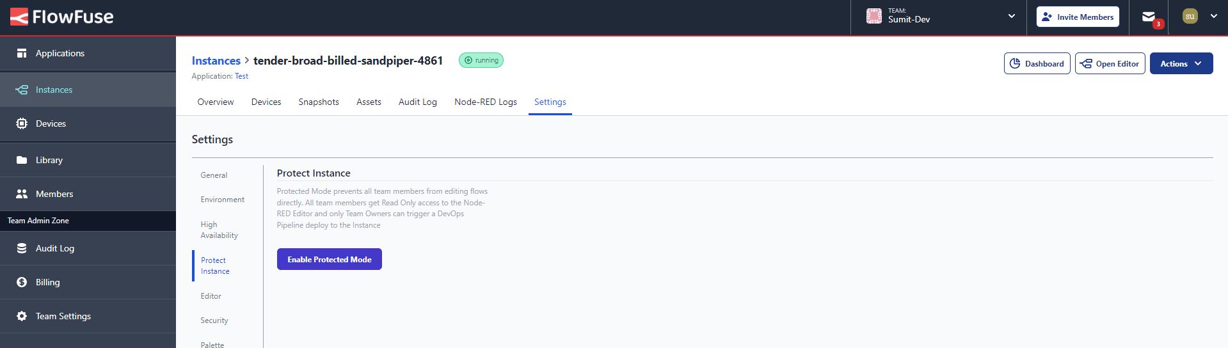Click the Team Admin Zone label
The image size is (1228, 348).
38,221
